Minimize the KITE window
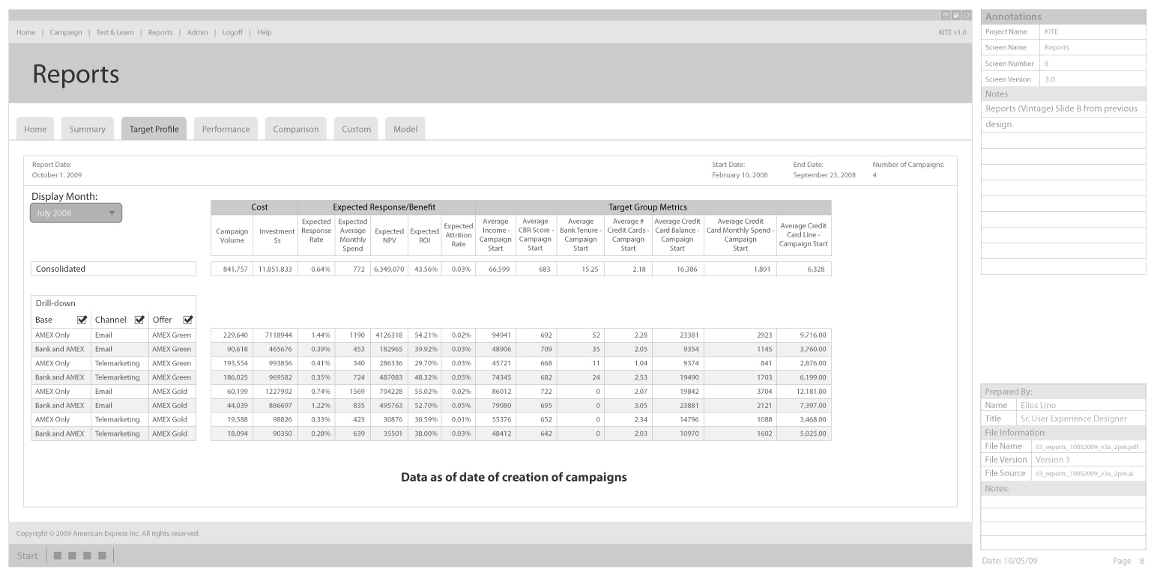Image resolution: width=1157 pixels, height=575 pixels. click(946, 15)
